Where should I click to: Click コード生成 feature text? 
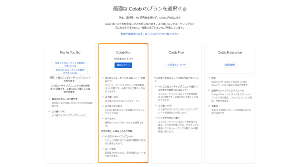coord(110,149)
